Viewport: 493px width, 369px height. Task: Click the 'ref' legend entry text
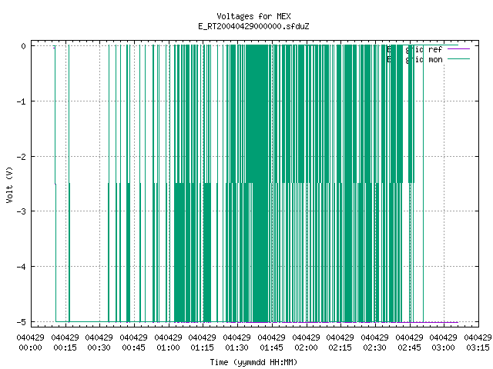click(x=435, y=49)
